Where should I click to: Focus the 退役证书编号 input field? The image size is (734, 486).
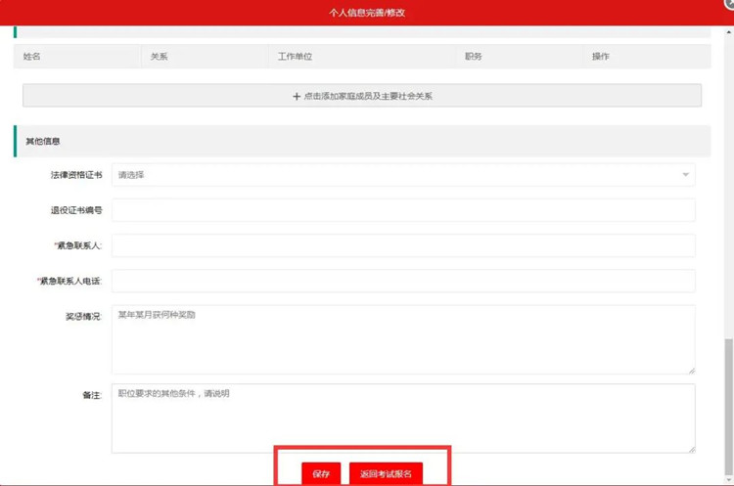coord(402,210)
